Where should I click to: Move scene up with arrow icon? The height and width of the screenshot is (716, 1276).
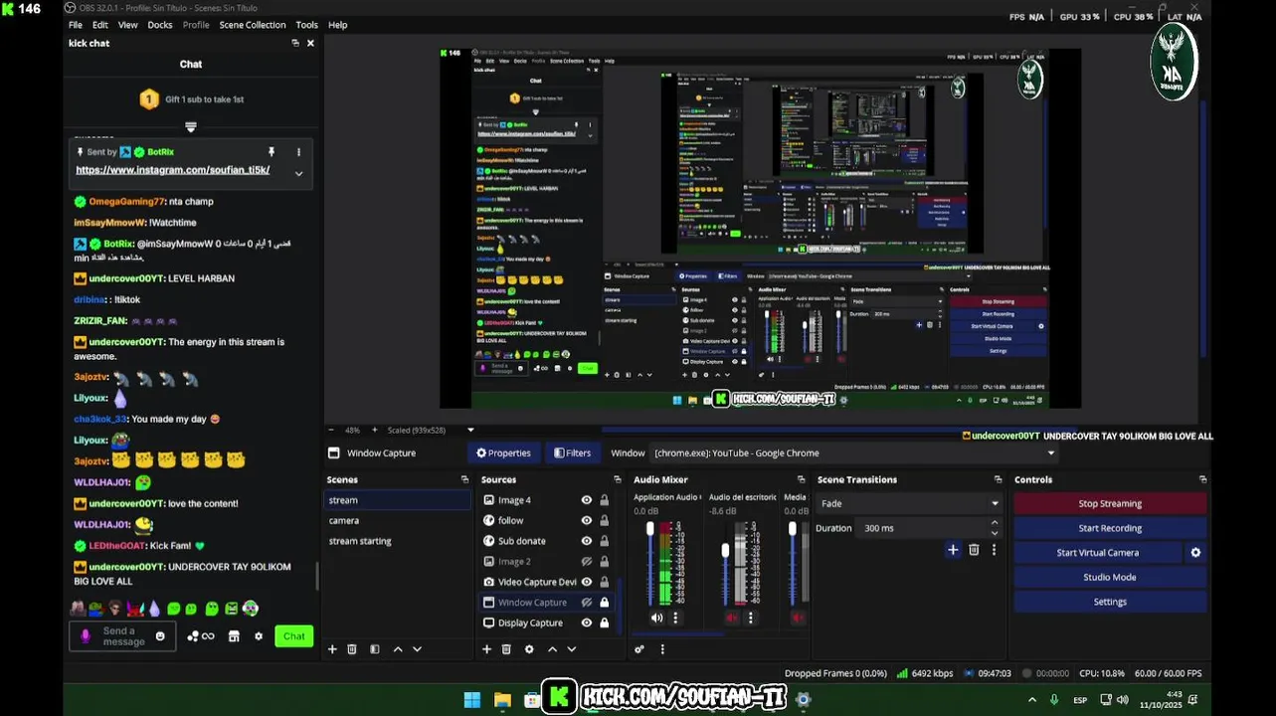click(x=398, y=649)
